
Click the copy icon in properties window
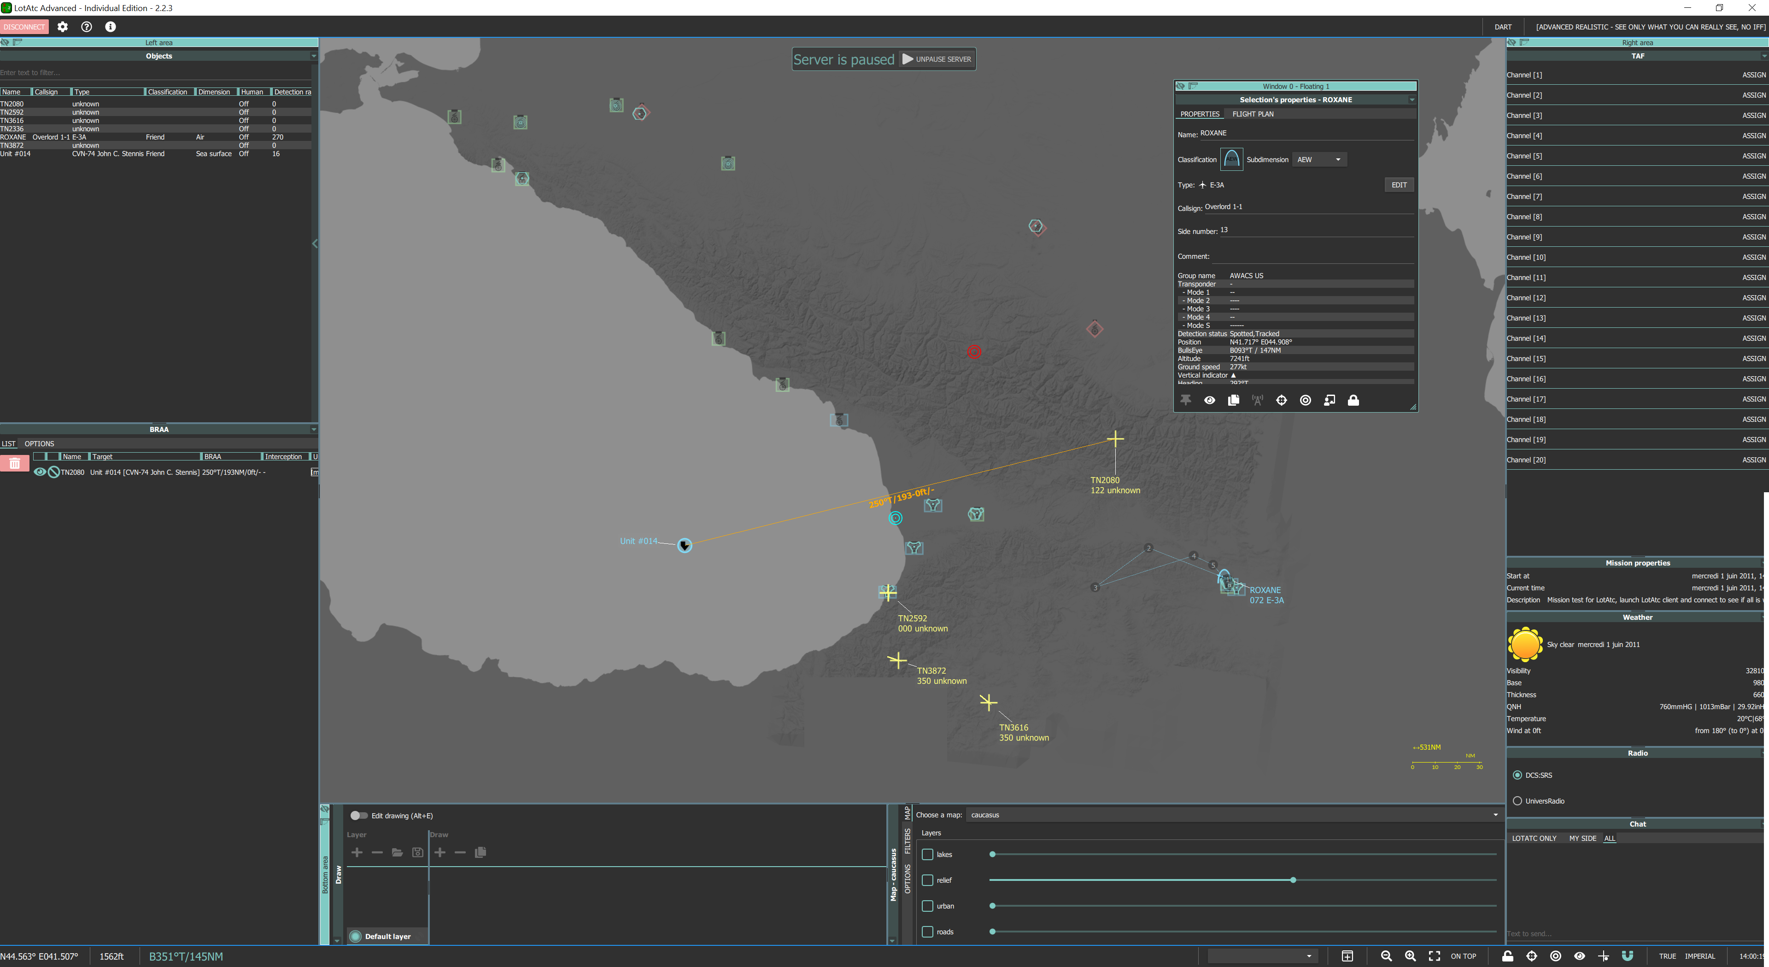point(1233,400)
